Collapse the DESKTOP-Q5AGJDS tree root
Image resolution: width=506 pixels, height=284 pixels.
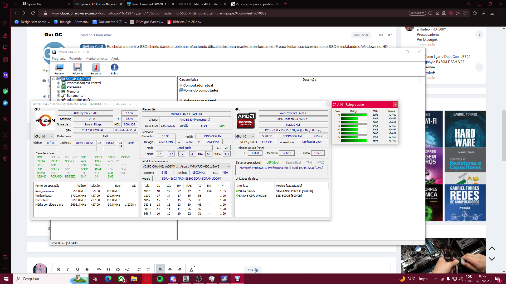tap(54, 79)
